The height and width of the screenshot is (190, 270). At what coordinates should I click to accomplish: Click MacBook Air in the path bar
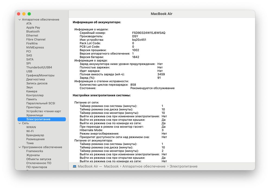(88, 166)
